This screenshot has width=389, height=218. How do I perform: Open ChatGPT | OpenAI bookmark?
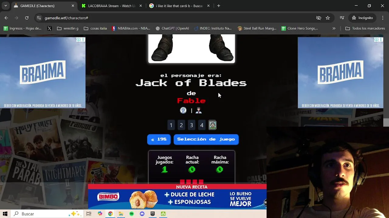(172, 28)
